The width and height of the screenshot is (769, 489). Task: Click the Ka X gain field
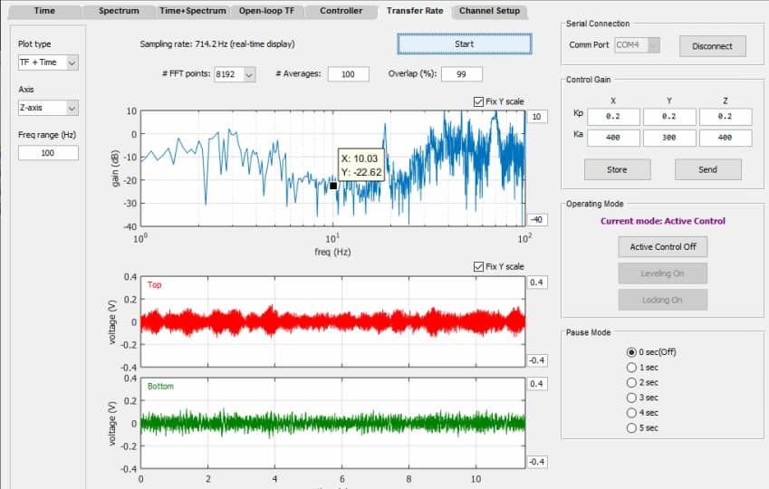click(613, 138)
